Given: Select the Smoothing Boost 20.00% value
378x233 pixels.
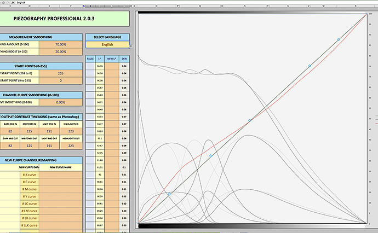Looking at the screenshot, I should [61, 51].
